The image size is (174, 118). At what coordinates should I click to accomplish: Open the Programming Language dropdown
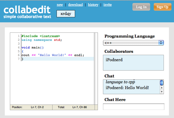[x=133, y=43]
